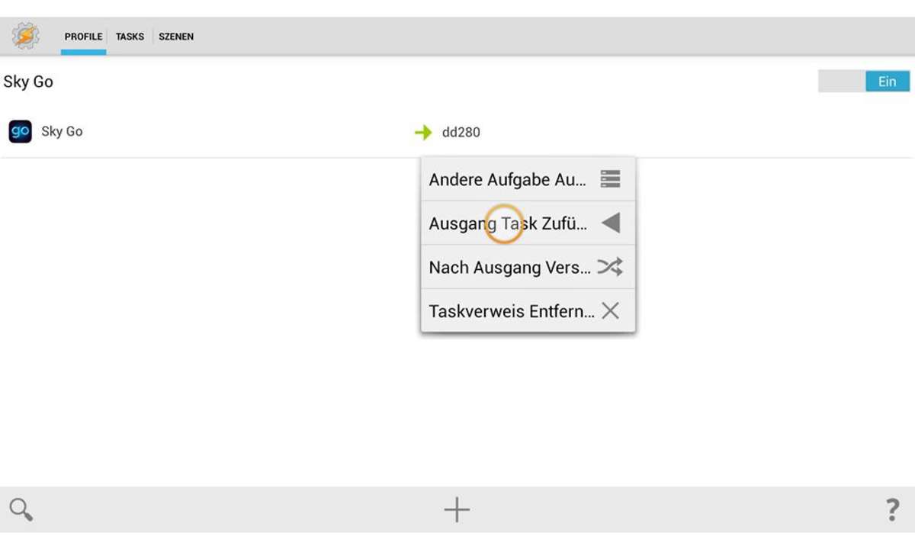Screen dimensions: 915x549
Task: Open the Tasker lightning gear app icon
Action: click(26, 36)
